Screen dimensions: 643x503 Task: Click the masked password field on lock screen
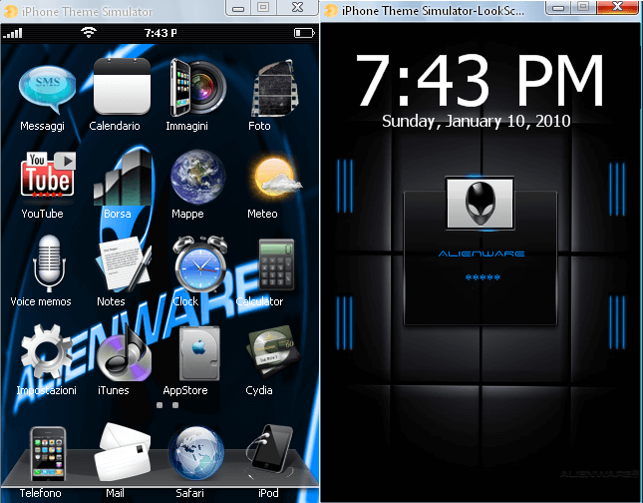482,277
